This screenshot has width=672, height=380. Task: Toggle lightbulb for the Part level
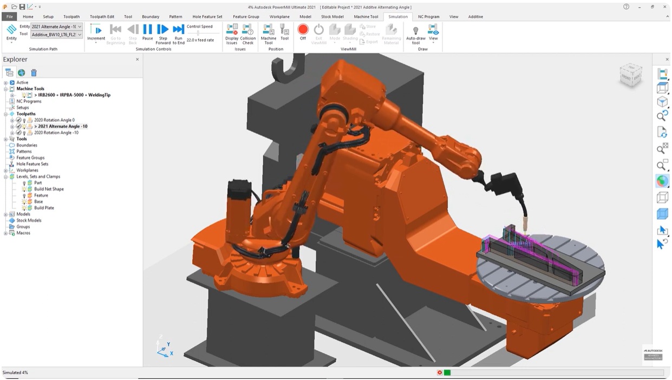[x=24, y=183]
